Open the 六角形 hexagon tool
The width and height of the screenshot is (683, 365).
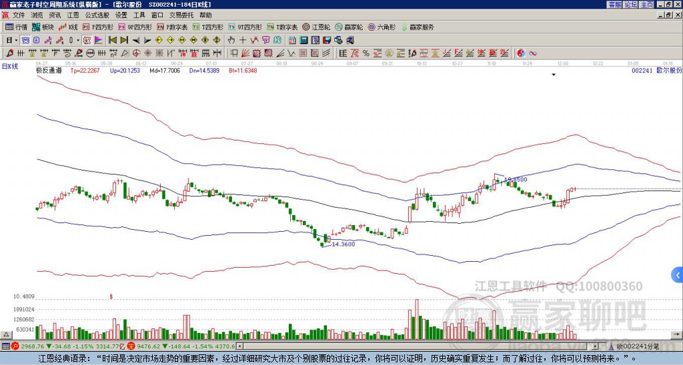(x=382, y=27)
